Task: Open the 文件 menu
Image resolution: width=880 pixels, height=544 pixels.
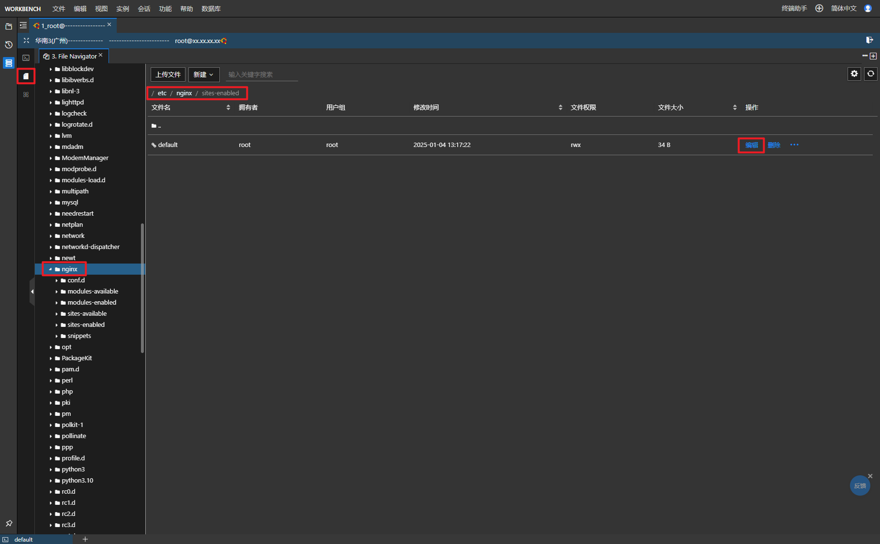Action: (59, 9)
